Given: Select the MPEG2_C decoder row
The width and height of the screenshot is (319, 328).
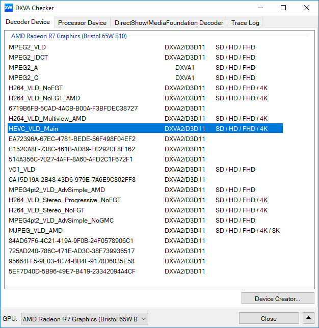Looking at the screenshot, I should (x=145, y=78).
